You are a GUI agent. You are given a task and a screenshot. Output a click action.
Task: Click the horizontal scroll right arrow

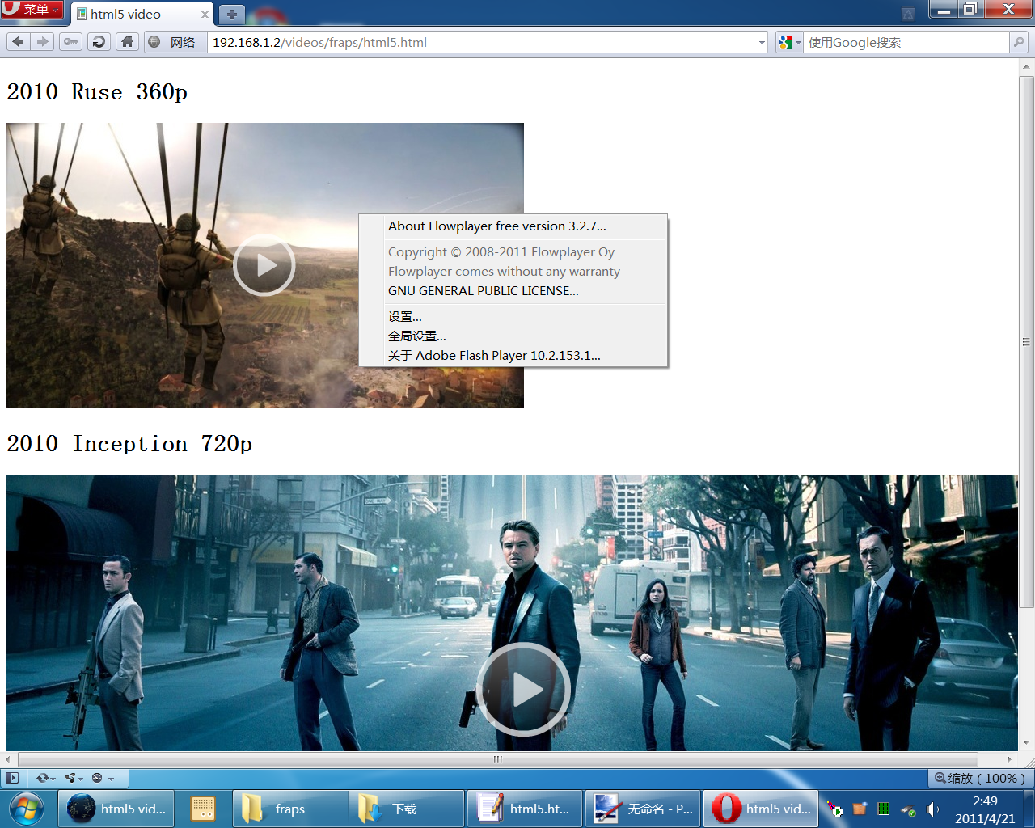tap(1009, 759)
